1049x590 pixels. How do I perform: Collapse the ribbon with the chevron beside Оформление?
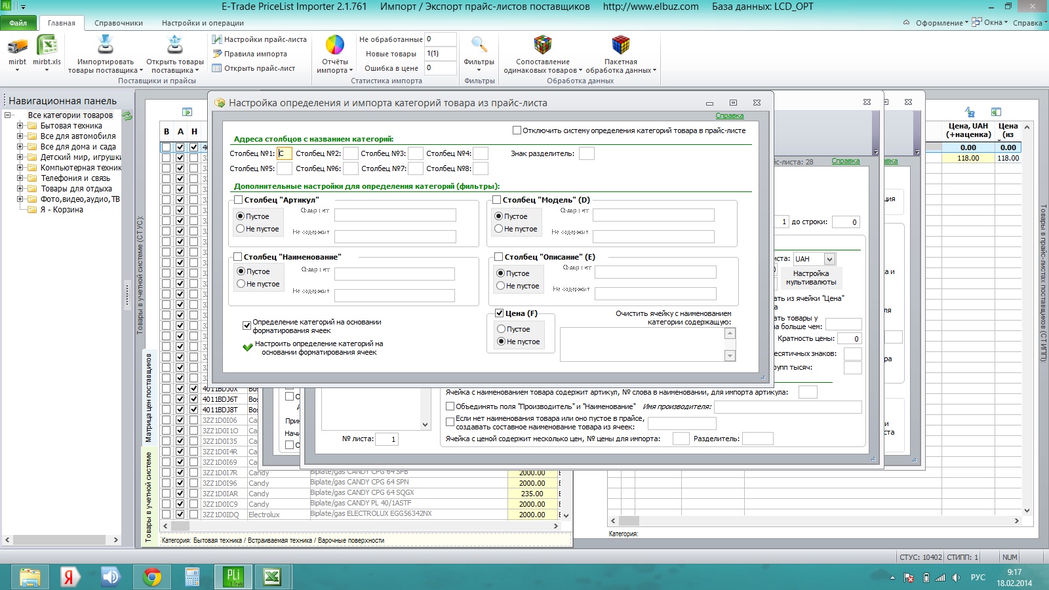coord(906,22)
